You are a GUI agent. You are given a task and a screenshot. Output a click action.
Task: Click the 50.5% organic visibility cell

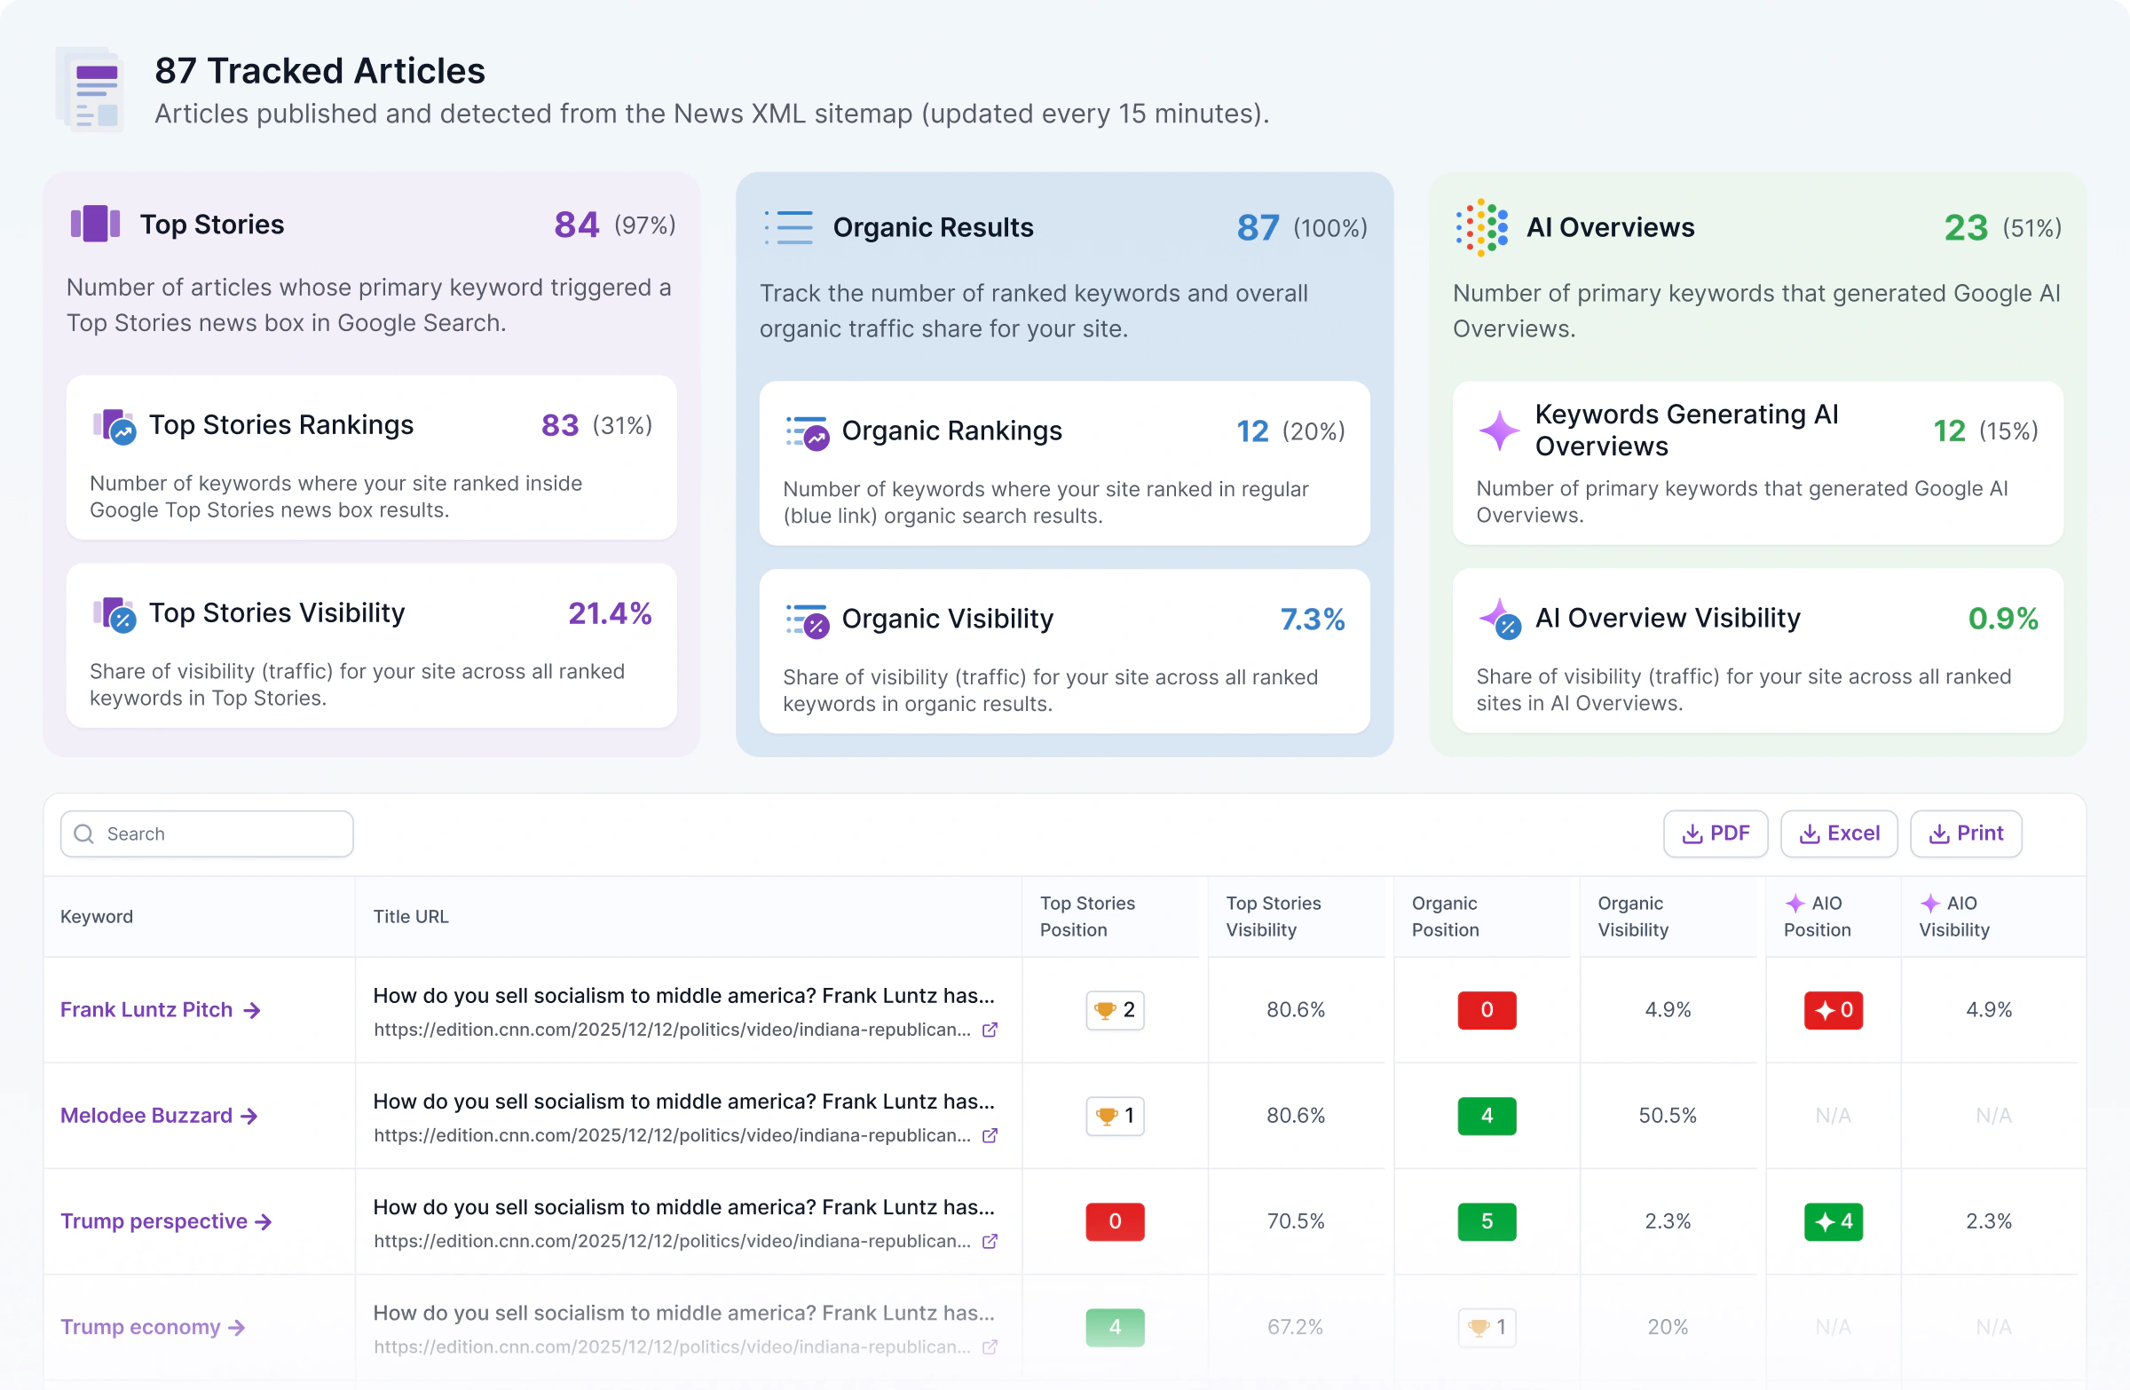click(x=1668, y=1115)
